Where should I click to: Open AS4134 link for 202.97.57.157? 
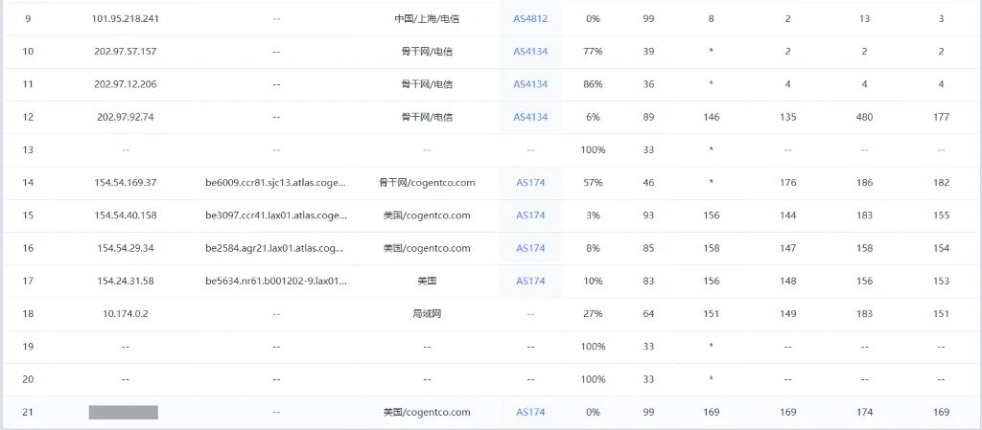(x=530, y=52)
